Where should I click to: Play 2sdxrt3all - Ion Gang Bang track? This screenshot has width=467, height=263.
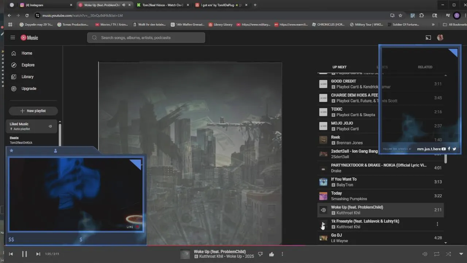381,154
